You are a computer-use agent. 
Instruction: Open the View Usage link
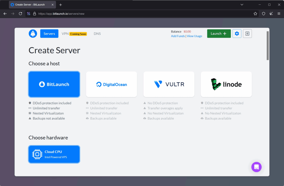click(194, 36)
